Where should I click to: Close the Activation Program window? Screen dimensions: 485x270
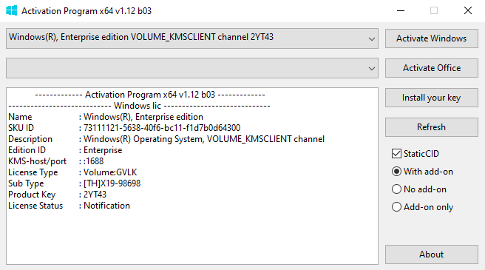[x=468, y=11]
